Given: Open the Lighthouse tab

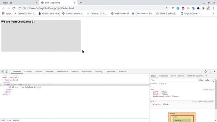Looking at the screenshot, I should pyautogui.click(x=111, y=72).
